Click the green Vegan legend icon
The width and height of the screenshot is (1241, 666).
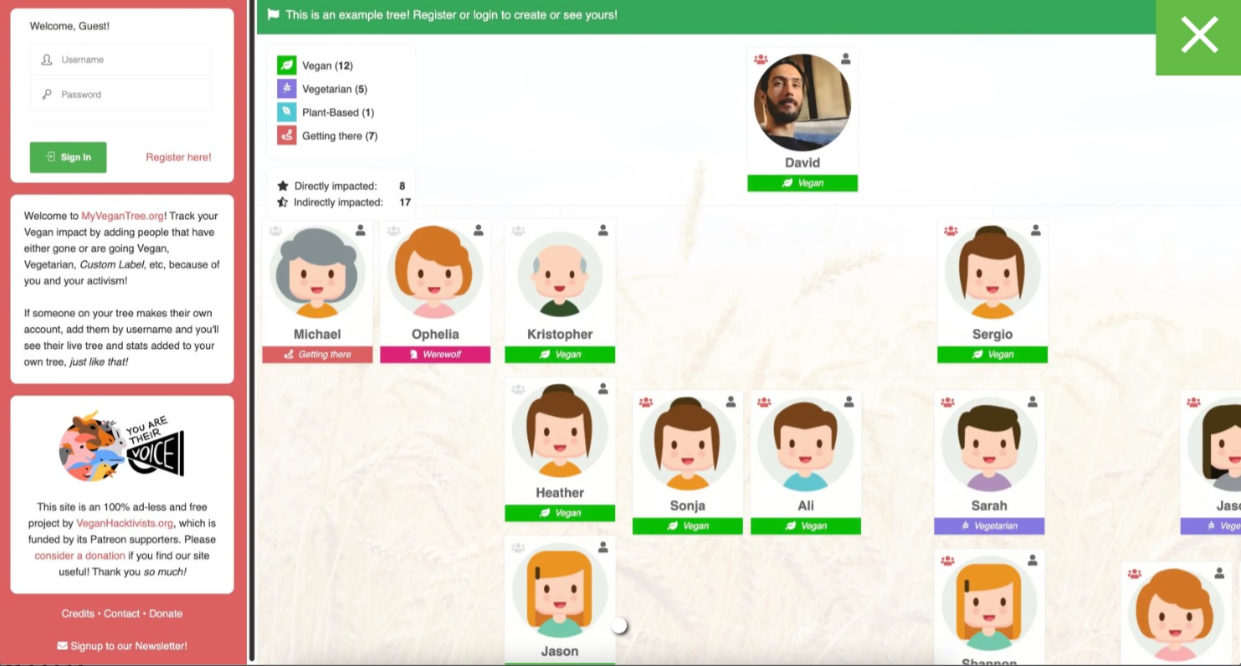point(287,65)
